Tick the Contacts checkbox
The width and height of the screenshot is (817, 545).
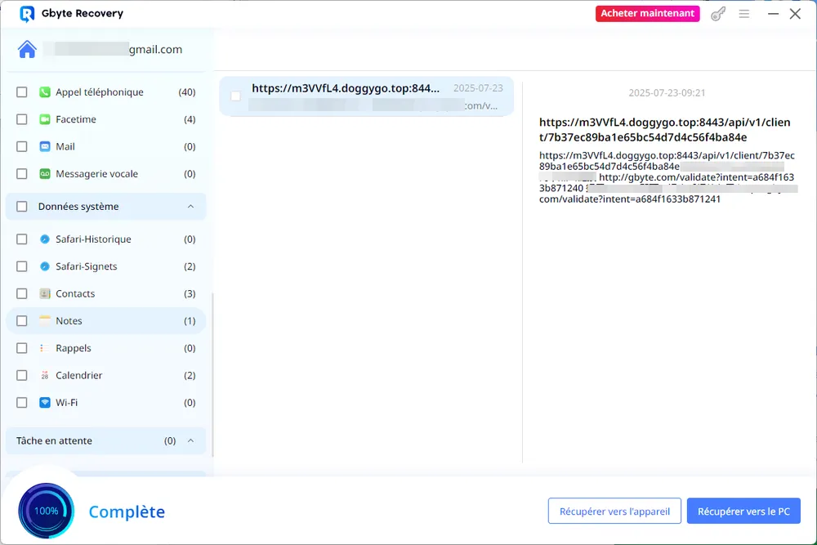(x=22, y=294)
